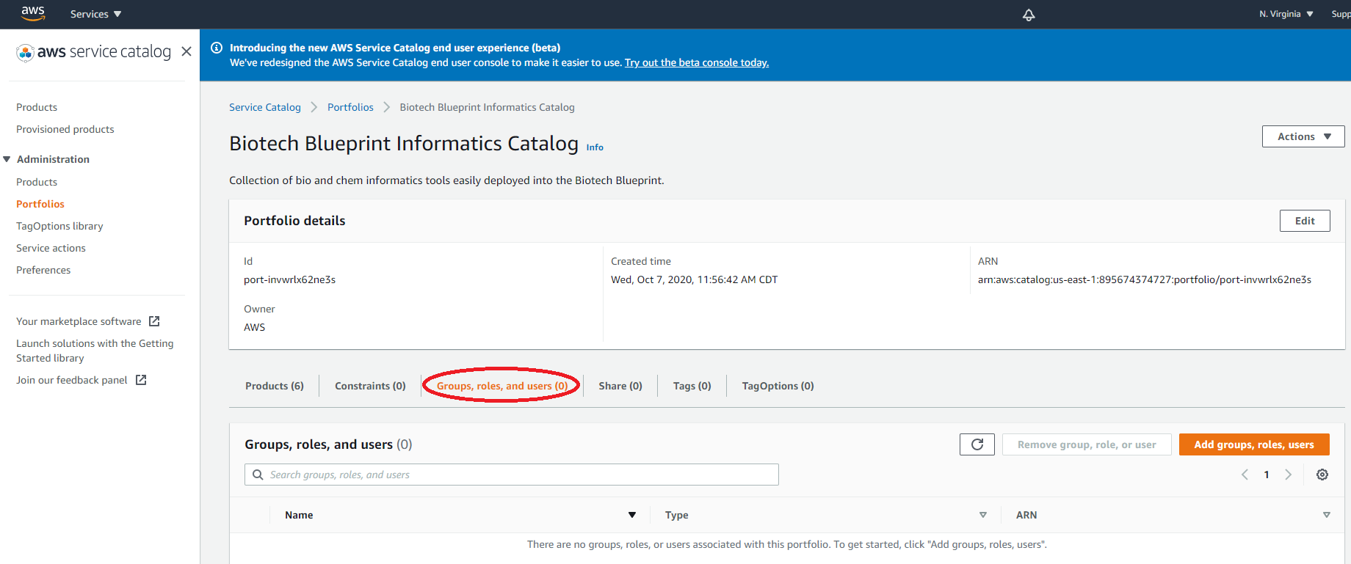Switch to the TagOptions (0) tab

[x=778, y=386]
